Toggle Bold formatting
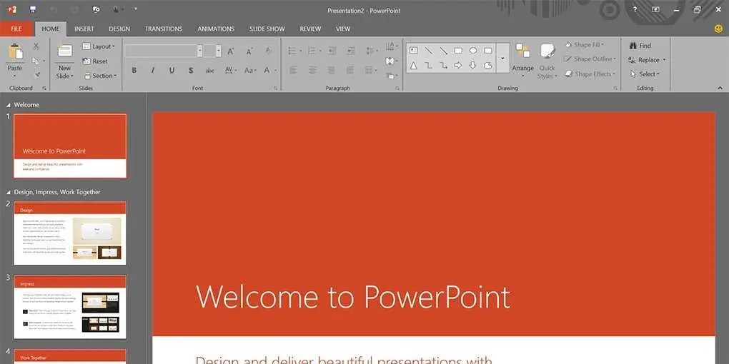 point(134,71)
